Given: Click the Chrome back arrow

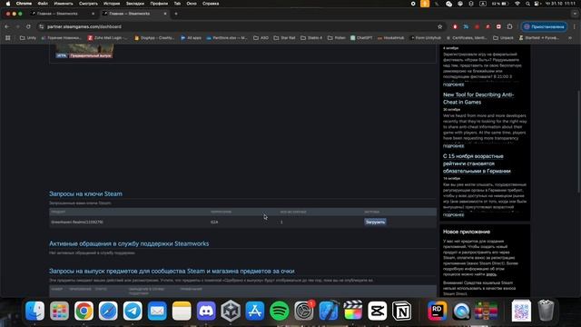Looking at the screenshot, I should pos(7,26).
